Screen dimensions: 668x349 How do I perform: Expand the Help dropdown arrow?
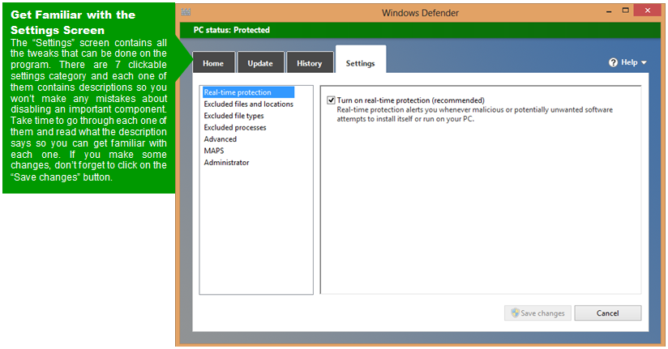[x=644, y=62]
